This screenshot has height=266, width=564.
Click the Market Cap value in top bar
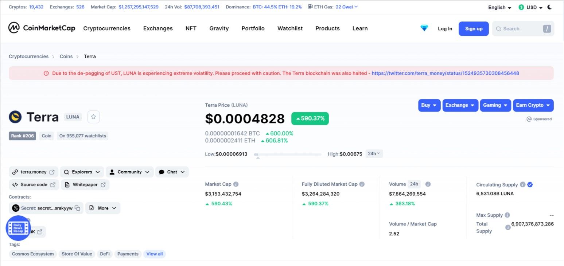139,7
